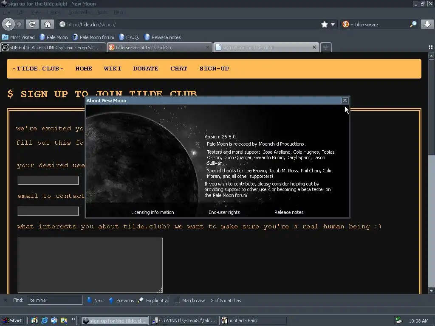This screenshot has height=326, width=435.
Task: Open the View menu
Action: (36, 12)
